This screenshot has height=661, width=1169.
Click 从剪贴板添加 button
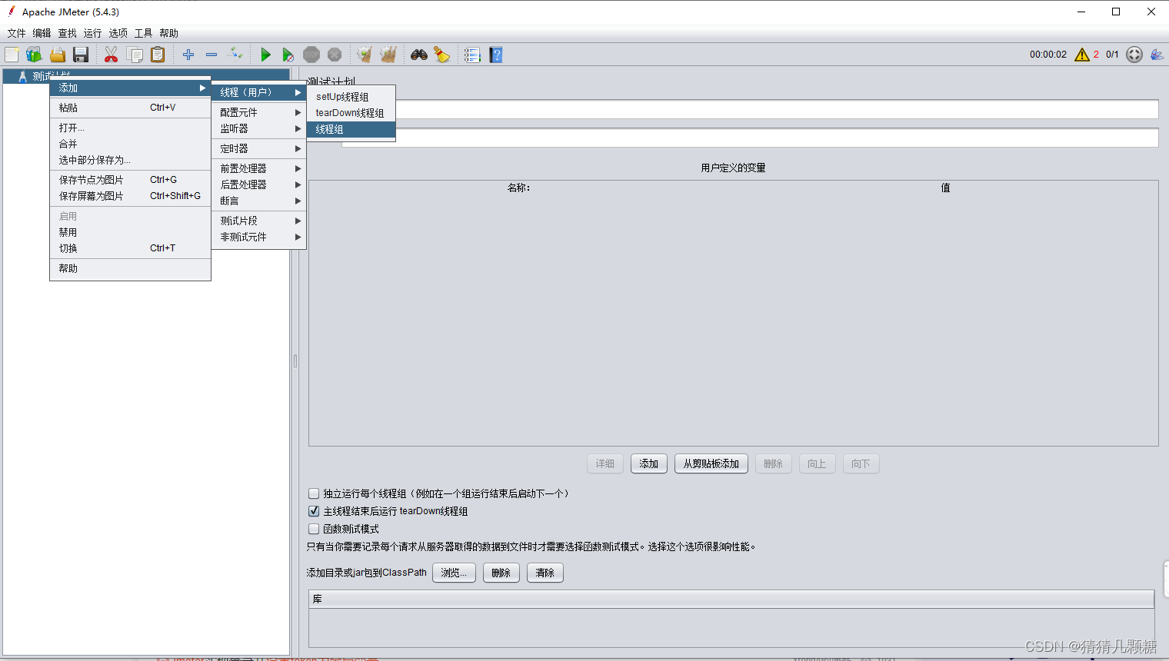pos(711,463)
